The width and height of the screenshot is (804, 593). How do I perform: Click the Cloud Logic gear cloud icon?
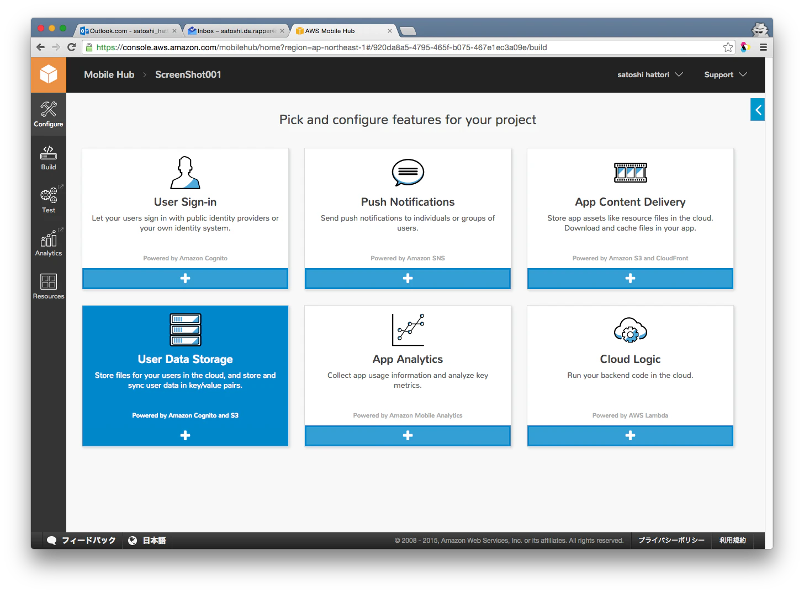click(x=631, y=330)
